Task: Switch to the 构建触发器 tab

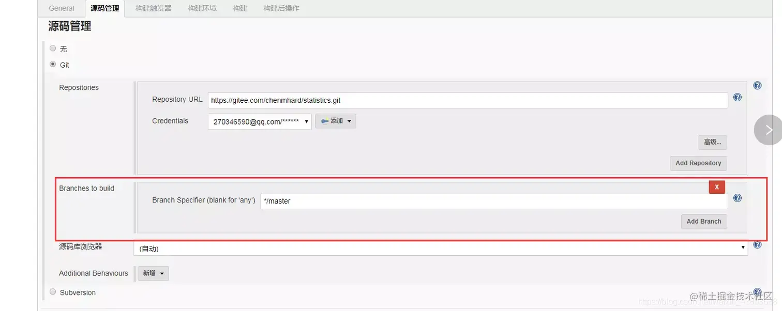Action: (154, 8)
